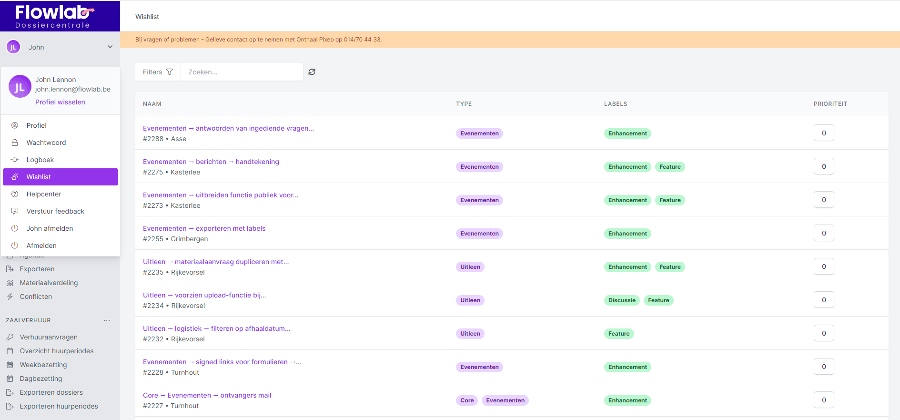Image resolution: width=900 pixels, height=420 pixels.
Task: Click the lightning icon beside Conflicten
Action: click(x=10, y=297)
